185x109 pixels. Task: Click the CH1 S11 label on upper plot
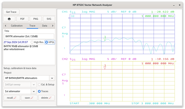tap(69, 12)
